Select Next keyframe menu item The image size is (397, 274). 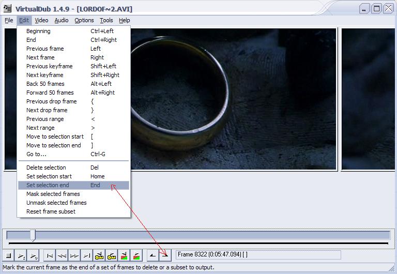(74, 75)
